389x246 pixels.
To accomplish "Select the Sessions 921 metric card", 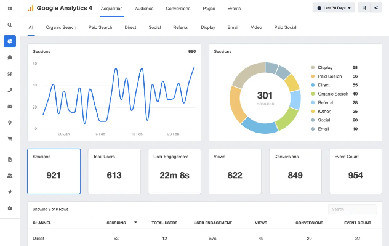I will [54, 171].
